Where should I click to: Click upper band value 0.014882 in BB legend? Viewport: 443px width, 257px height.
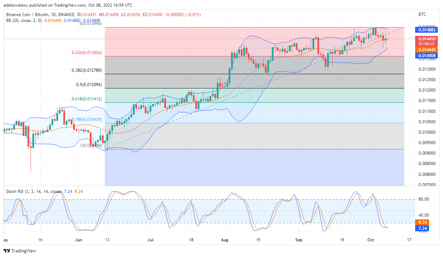[x=73, y=21]
